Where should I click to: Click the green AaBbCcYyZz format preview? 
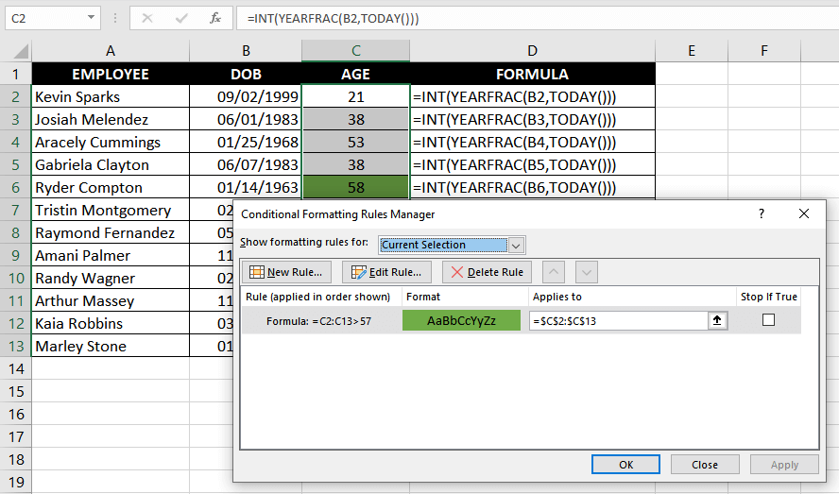[461, 320]
